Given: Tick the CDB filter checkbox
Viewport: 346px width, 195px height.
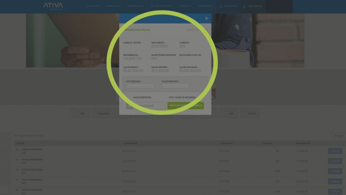Looking at the screenshot, I should tap(78, 113).
